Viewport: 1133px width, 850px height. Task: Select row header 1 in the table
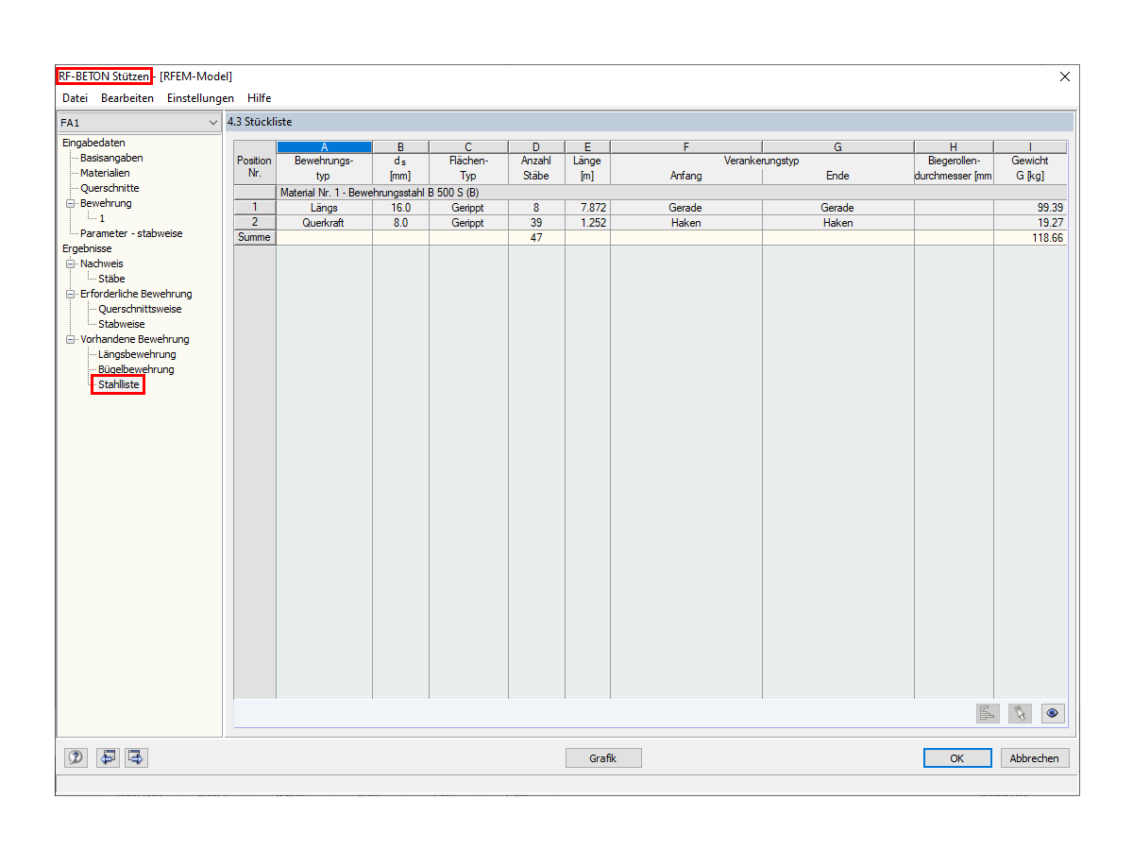(x=255, y=208)
